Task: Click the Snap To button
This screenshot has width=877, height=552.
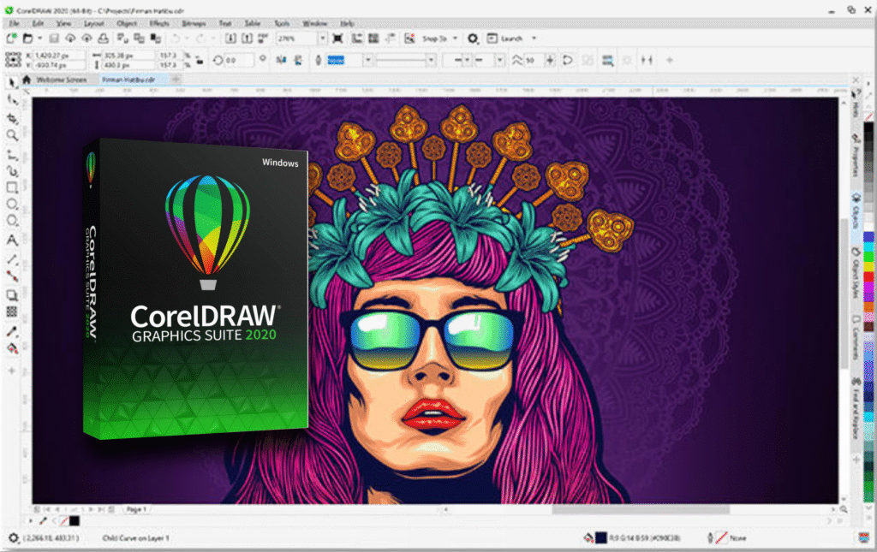Action: point(434,38)
